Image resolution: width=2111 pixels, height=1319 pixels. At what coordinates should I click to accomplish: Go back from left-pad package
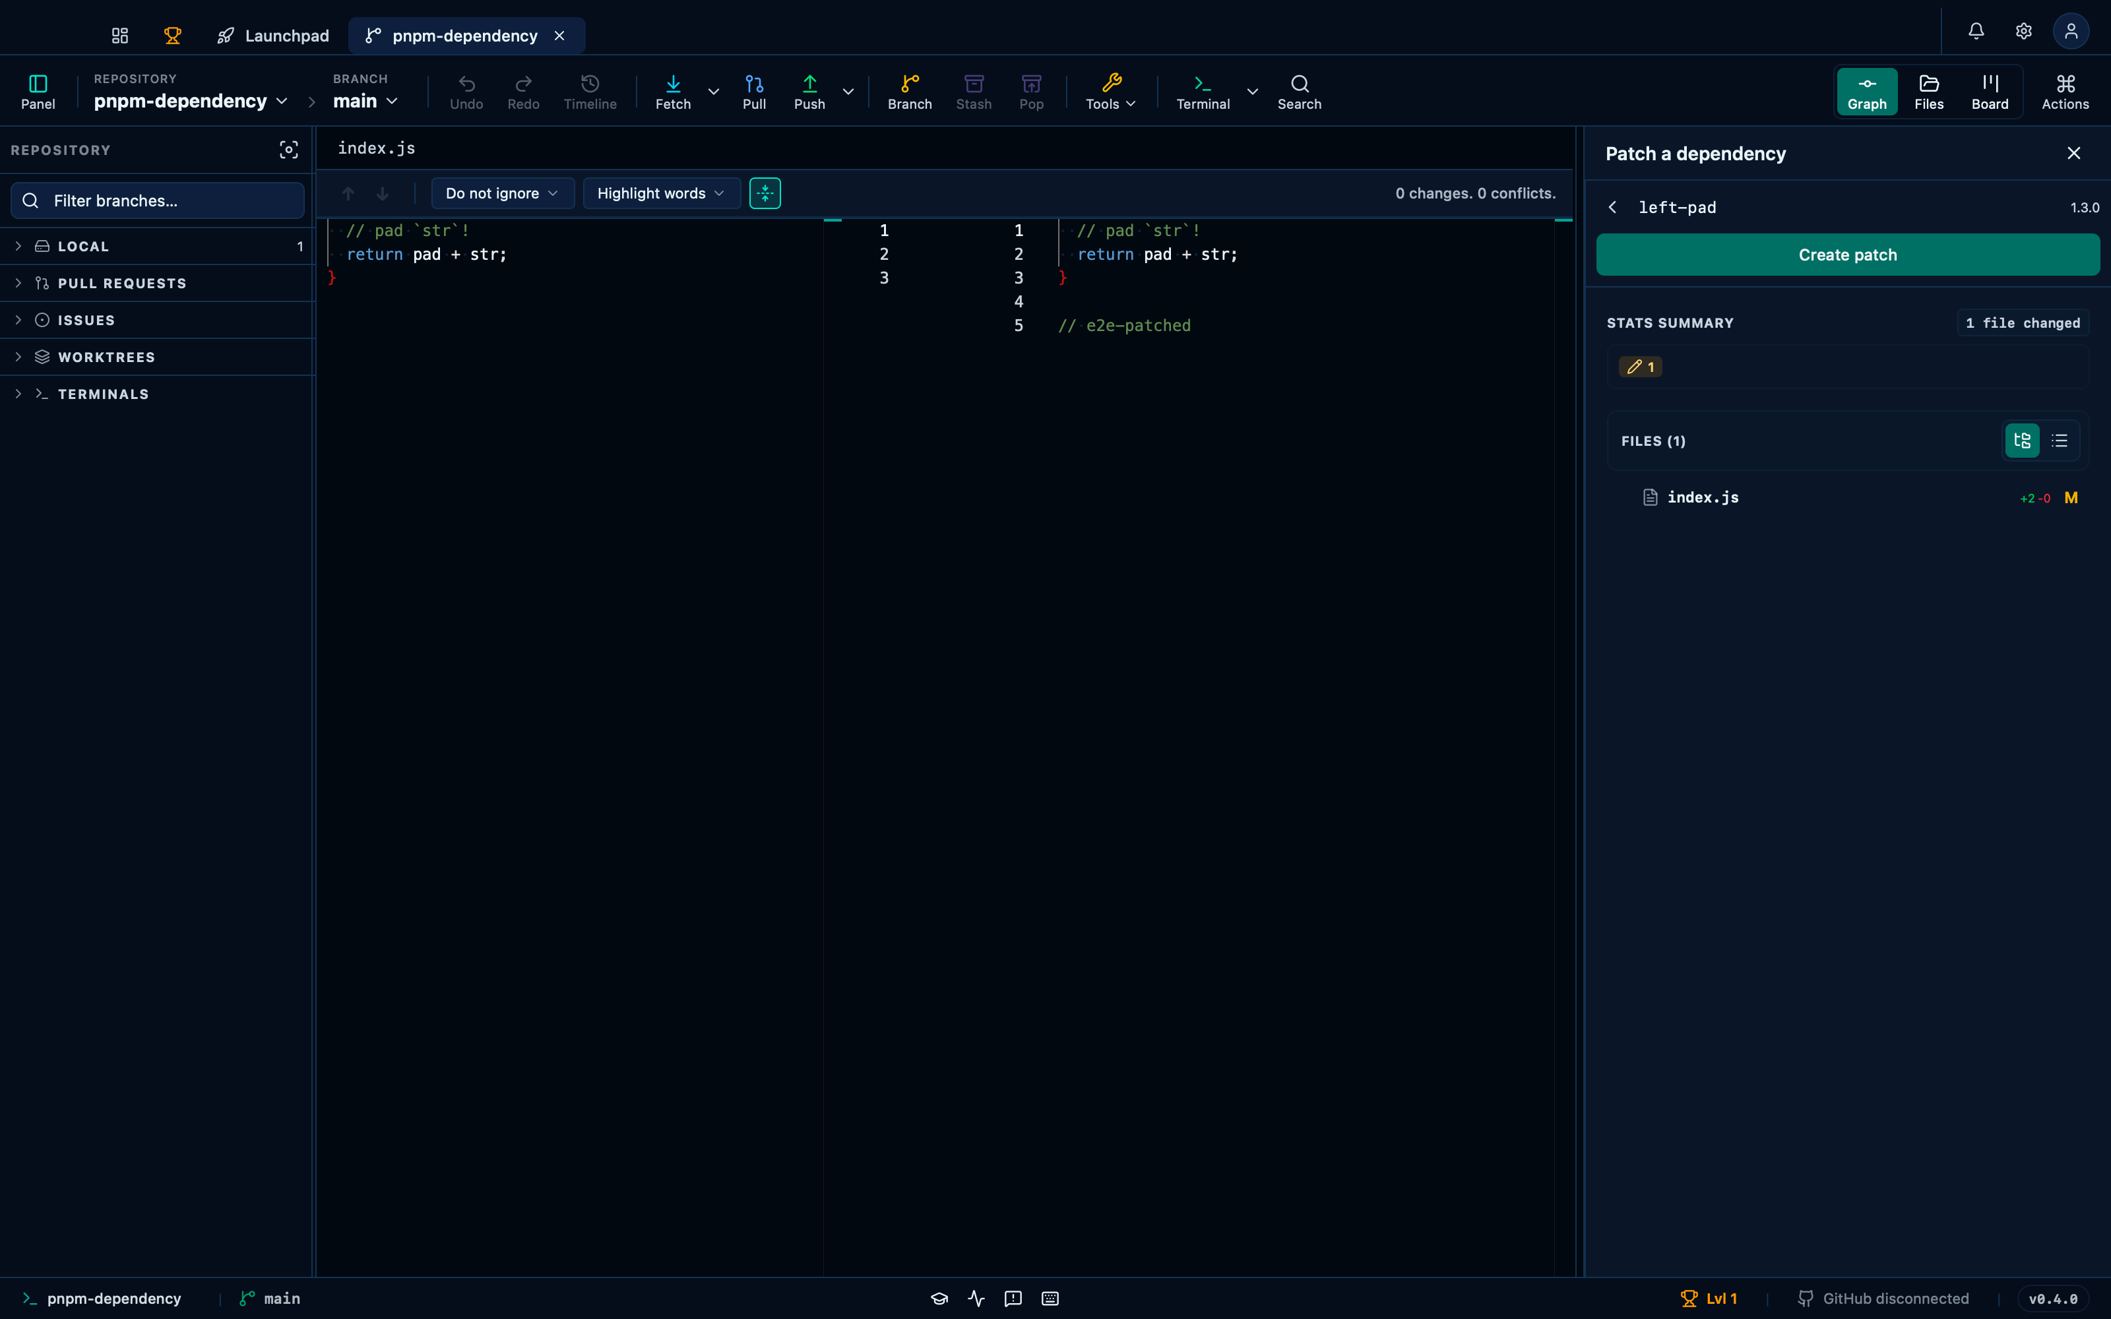[1612, 208]
